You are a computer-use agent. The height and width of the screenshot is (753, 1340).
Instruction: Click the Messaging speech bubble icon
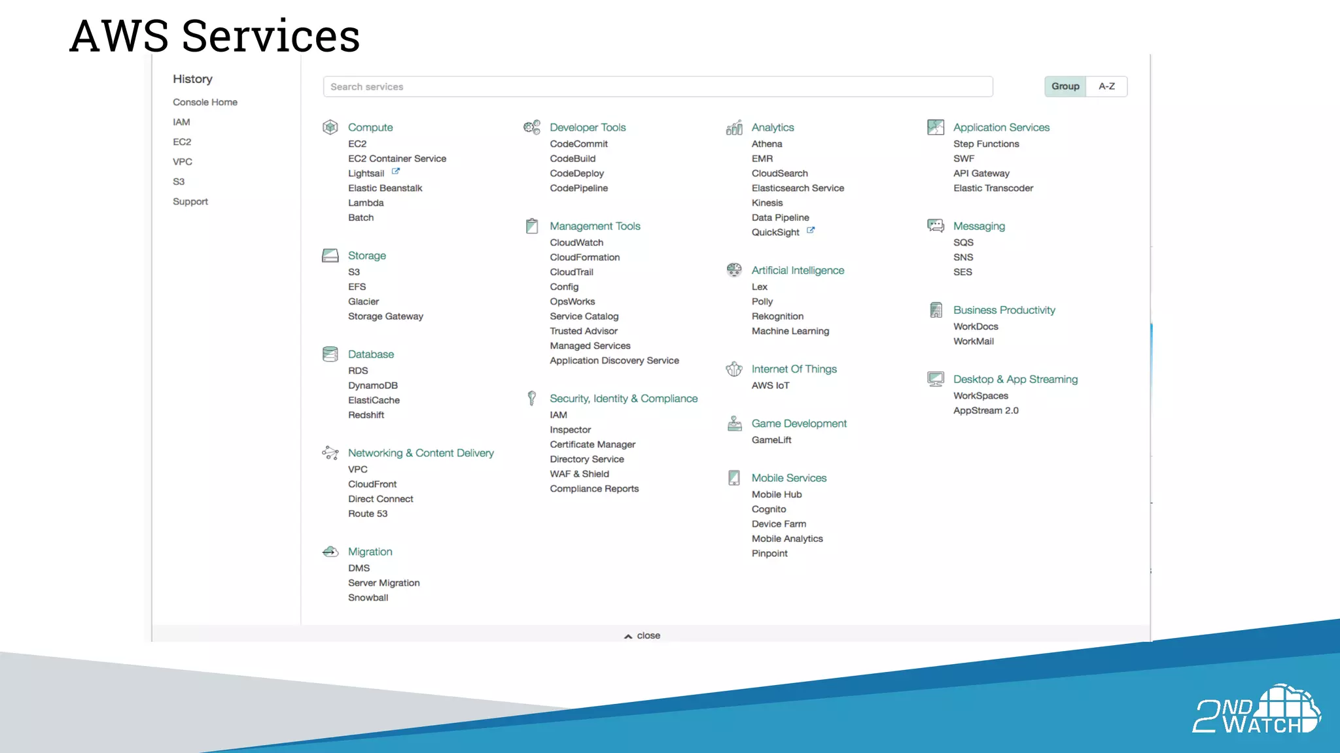(936, 226)
